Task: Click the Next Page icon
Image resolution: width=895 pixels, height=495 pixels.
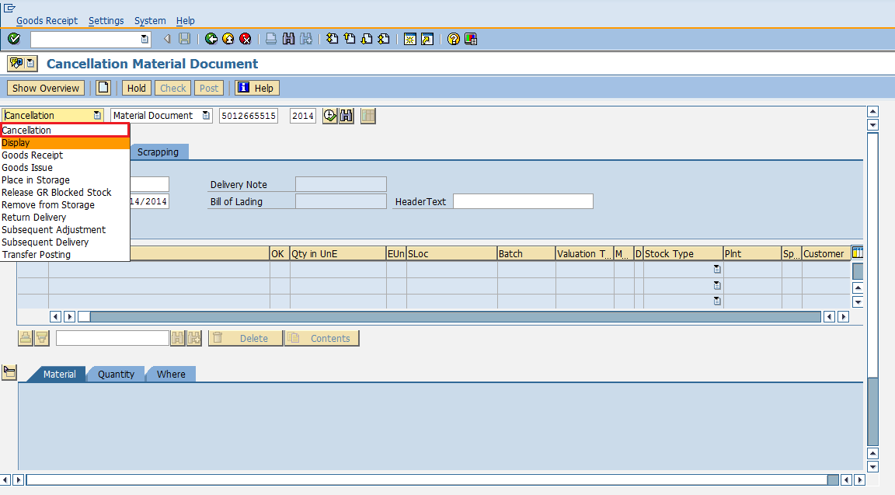Action: (367, 39)
